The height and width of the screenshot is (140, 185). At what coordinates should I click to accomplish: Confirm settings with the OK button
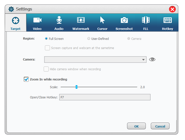click(136, 126)
